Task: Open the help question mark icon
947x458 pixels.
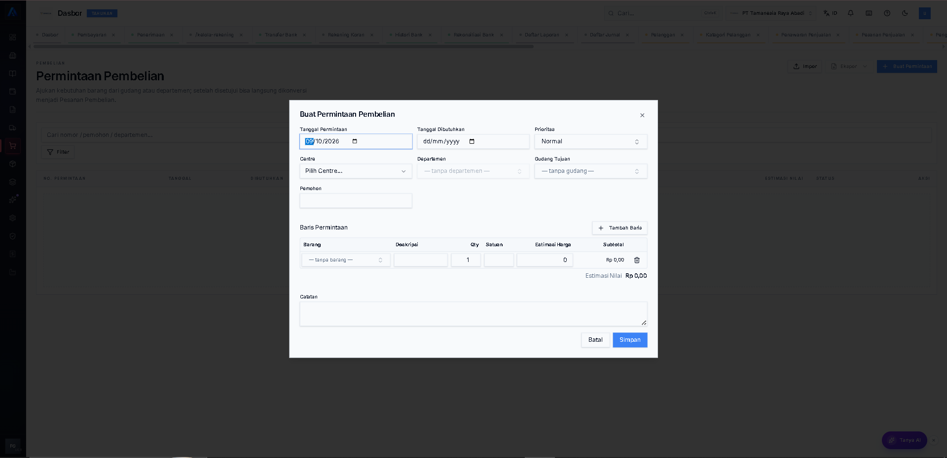Action: point(887,13)
